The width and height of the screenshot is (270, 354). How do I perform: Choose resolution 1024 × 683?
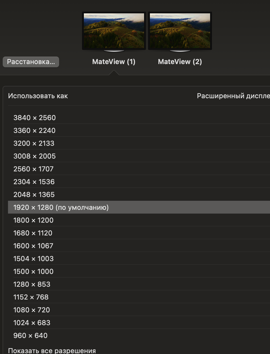[x=139, y=322]
